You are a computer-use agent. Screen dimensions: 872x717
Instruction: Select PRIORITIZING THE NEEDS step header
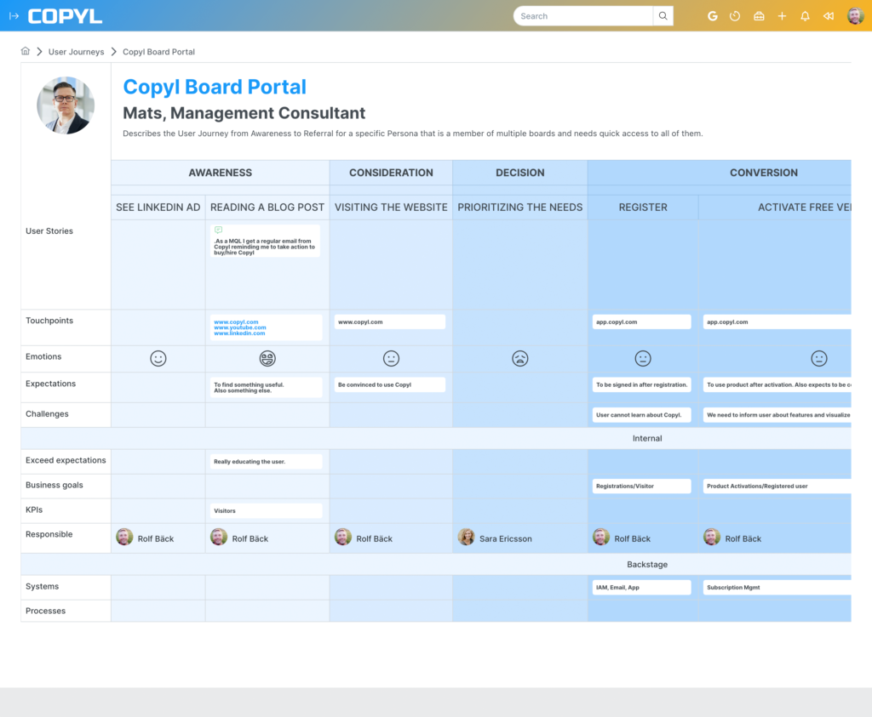[x=520, y=208]
